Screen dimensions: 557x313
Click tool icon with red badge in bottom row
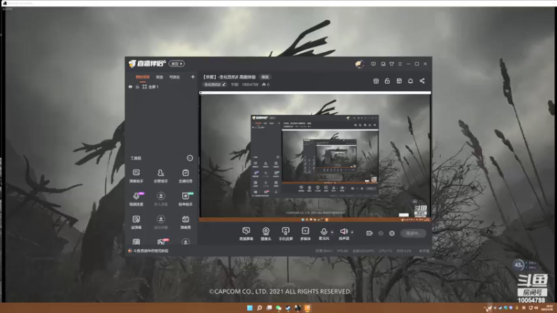(162, 242)
